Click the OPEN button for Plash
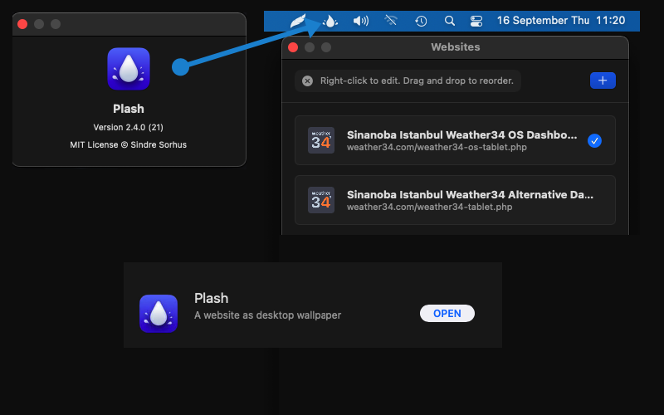Image resolution: width=664 pixels, height=415 pixels. (x=447, y=314)
